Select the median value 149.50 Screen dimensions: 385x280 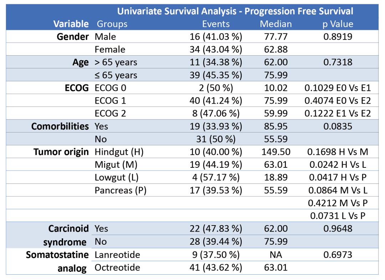click(x=276, y=152)
